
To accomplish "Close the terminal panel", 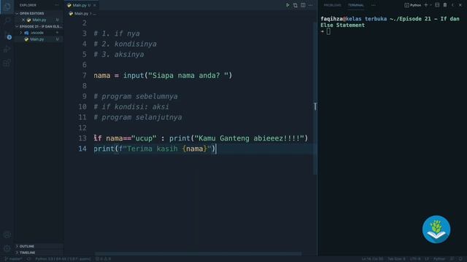I will click(460, 5).
